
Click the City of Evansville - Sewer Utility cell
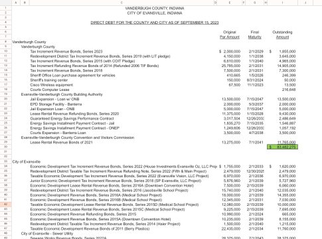click(47, 234)
